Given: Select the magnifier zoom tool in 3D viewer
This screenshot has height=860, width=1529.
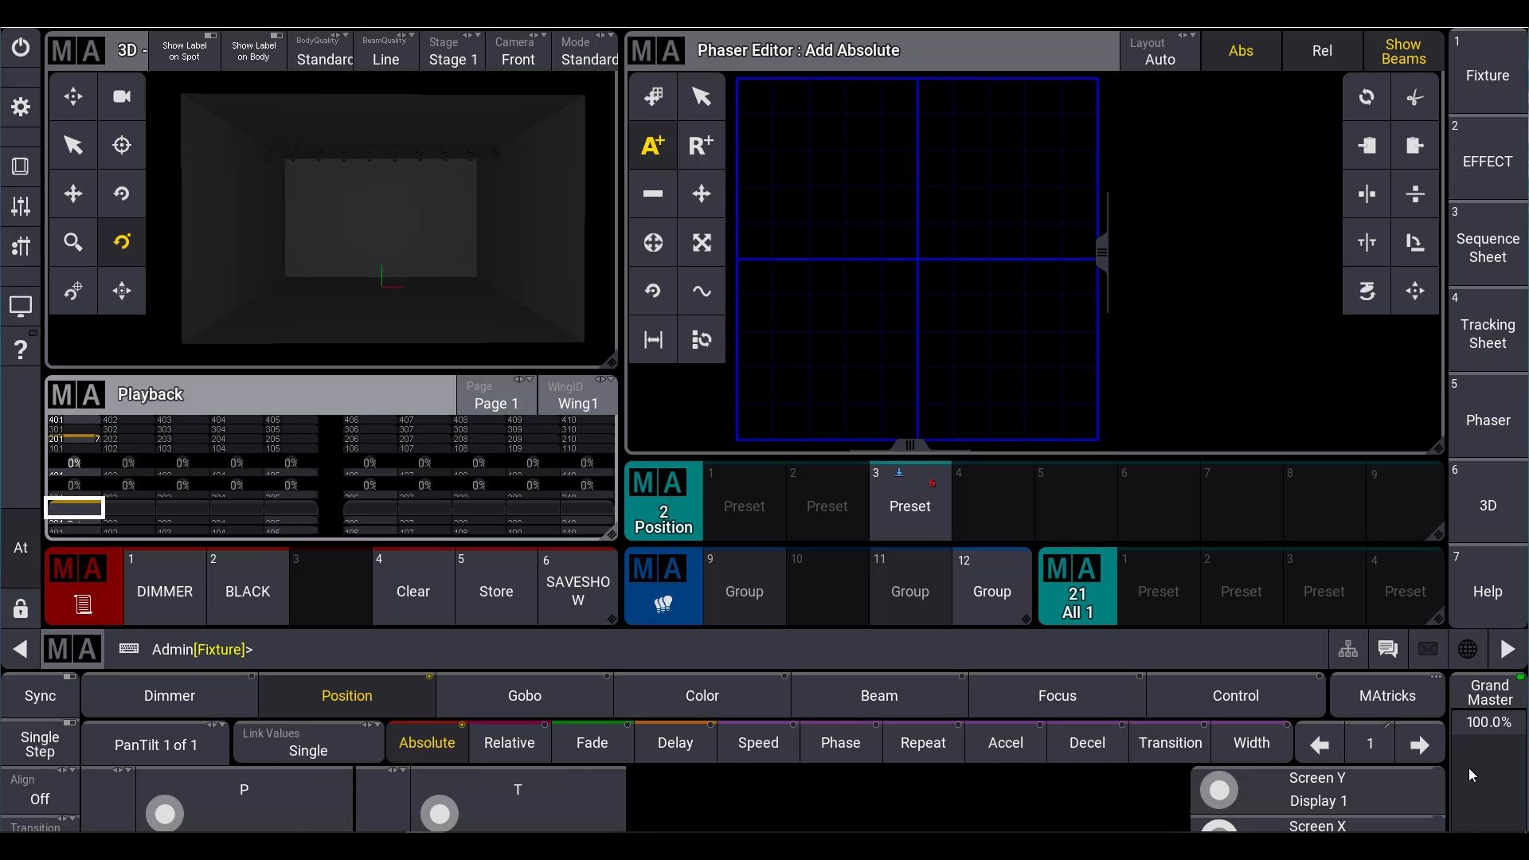Looking at the screenshot, I should pyautogui.click(x=73, y=242).
